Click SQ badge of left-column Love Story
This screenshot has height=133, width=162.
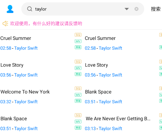click(78, 62)
